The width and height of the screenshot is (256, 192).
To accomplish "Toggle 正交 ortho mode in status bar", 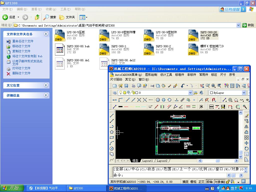I will tap(201, 181).
